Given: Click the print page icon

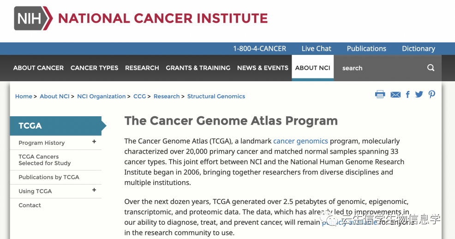Looking at the screenshot, I should tap(380, 95).
